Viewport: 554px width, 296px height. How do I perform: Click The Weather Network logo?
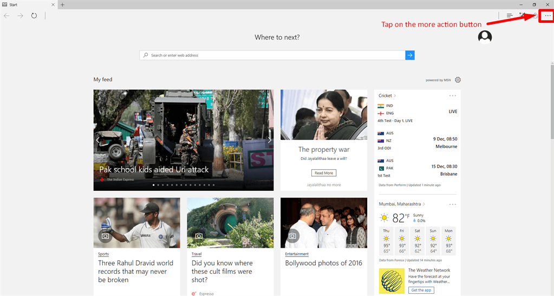click(392, 281)
